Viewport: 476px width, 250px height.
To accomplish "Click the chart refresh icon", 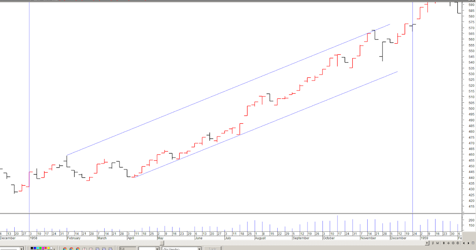I will (433, 243).
